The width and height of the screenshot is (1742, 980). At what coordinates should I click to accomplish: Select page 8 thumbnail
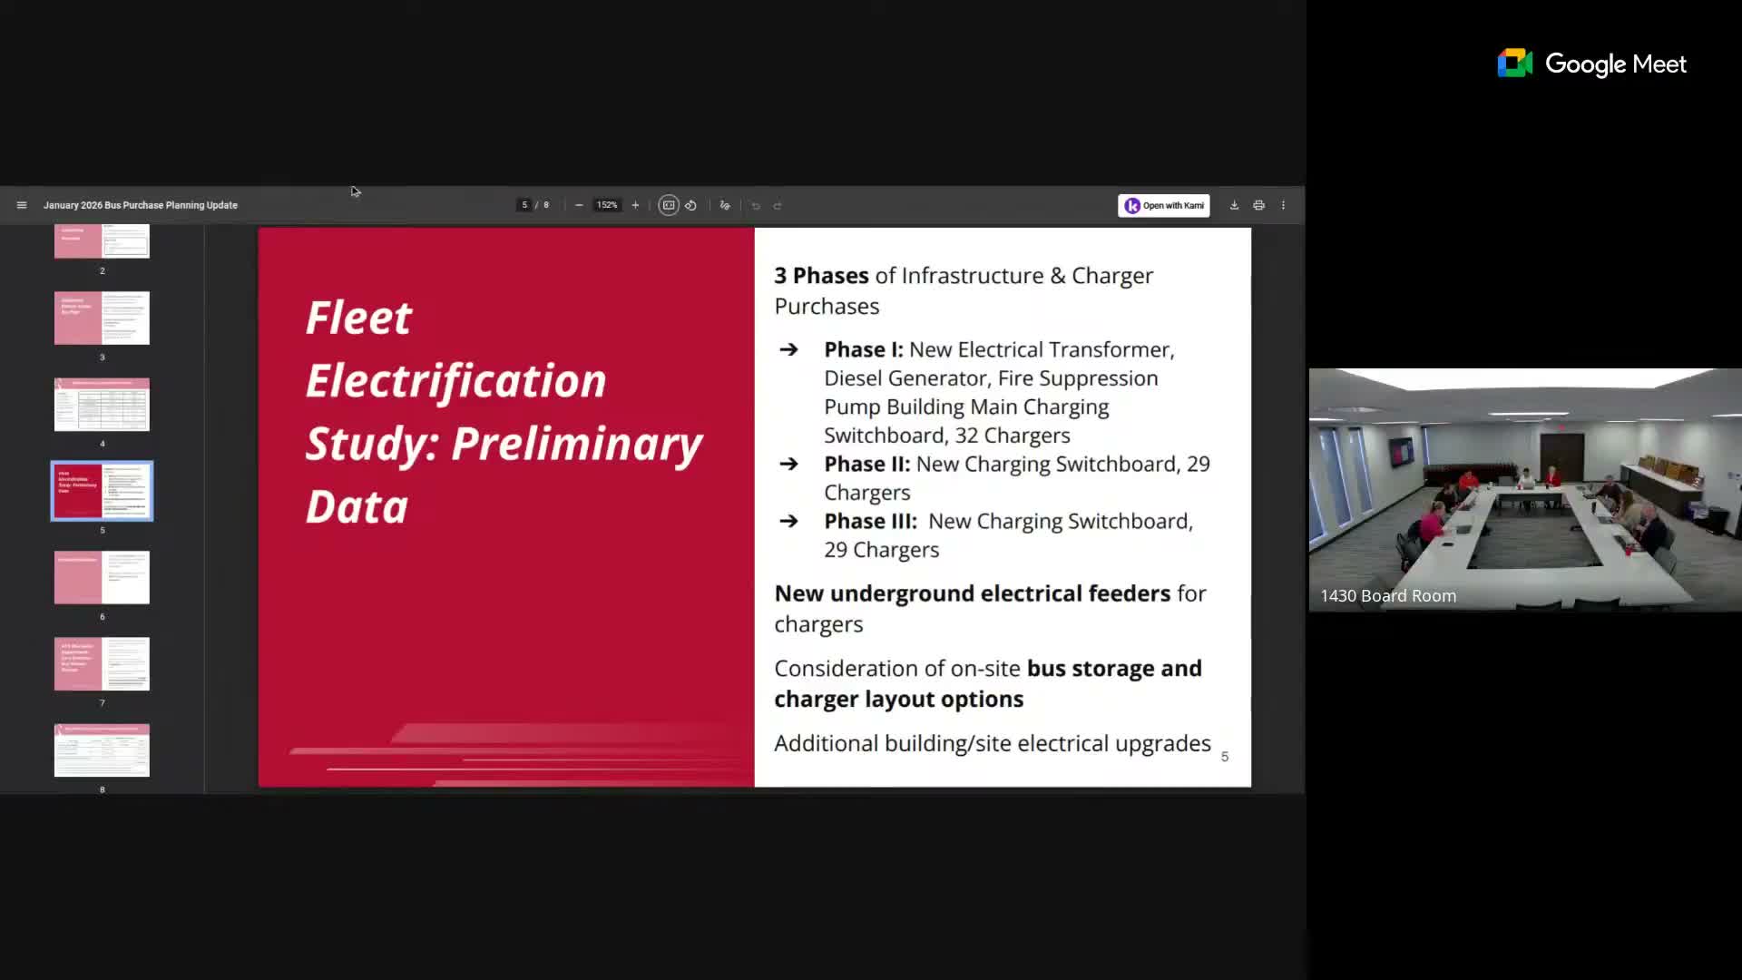coord(102,750)
